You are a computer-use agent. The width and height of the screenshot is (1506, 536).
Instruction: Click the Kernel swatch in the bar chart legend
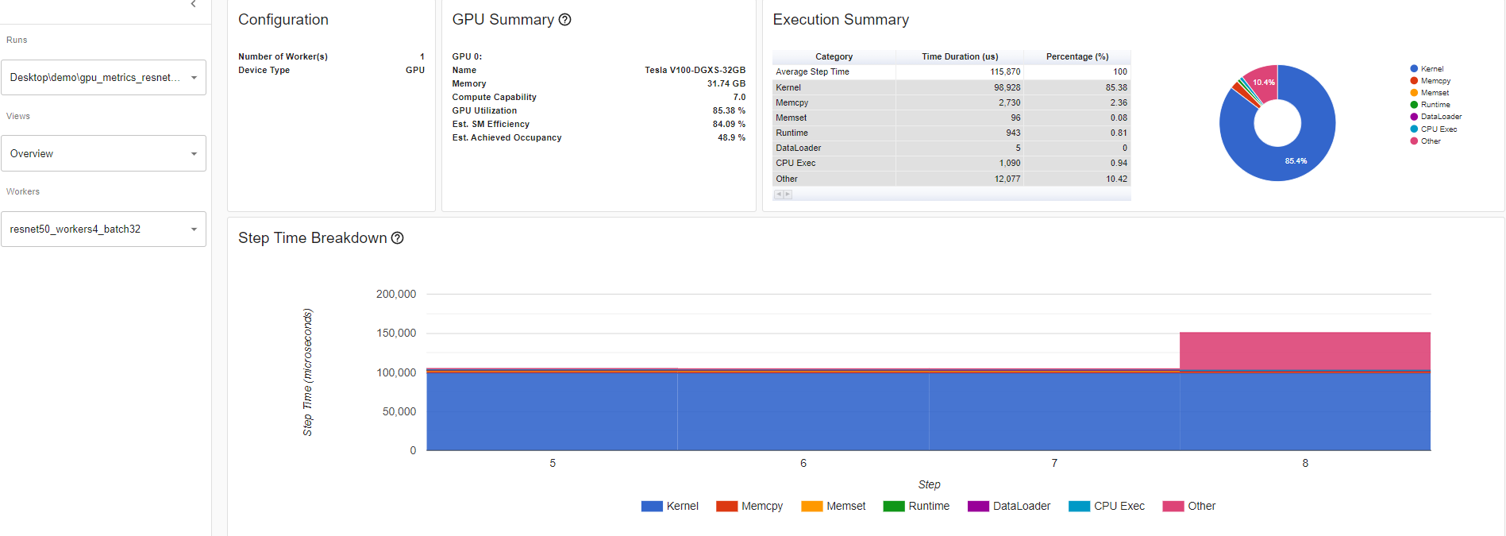[652, 507]
